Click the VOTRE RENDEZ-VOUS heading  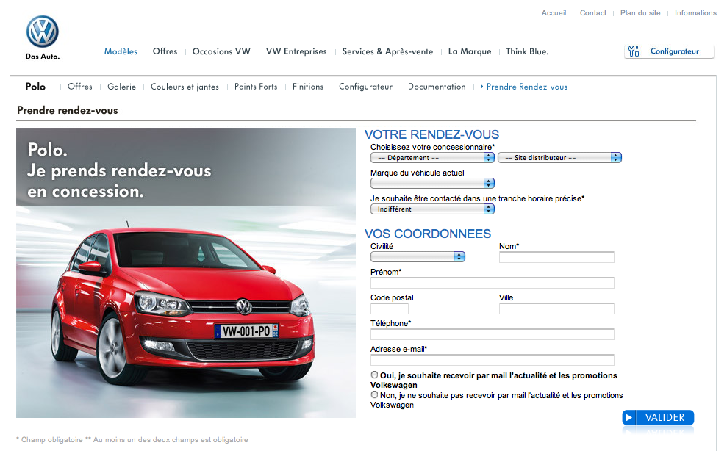pos(431,134)
